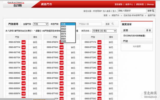This screenshot has width=160, height=100.
Task: Click 4G icon beside 0966-877053
Action: (x=62, y=68)
